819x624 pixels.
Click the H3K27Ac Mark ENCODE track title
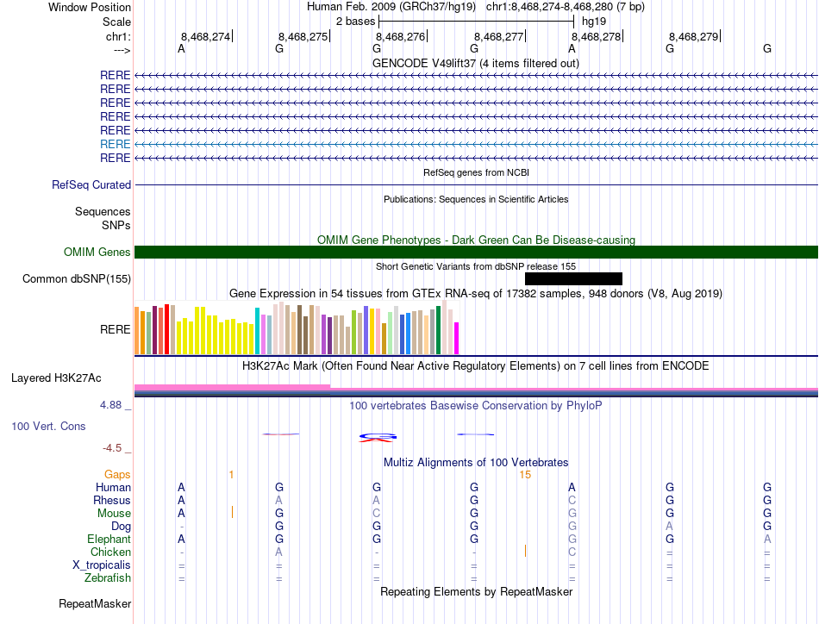click(475, 365)
